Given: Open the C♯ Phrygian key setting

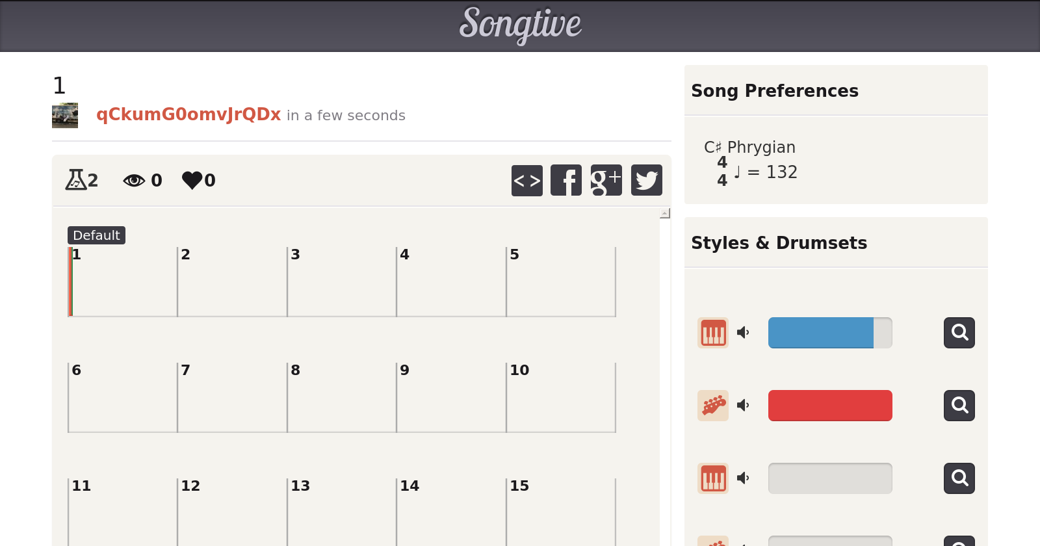Looking at the screenshot, I should pyautogui.click(x=749, y=148).
